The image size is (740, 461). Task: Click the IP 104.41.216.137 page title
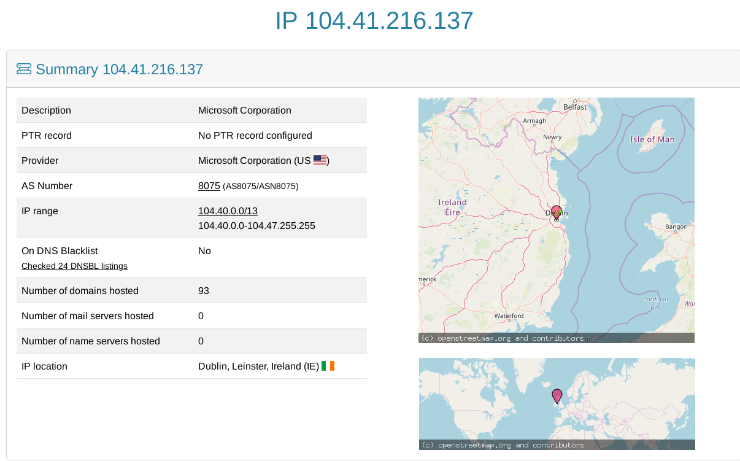(374, 21)
